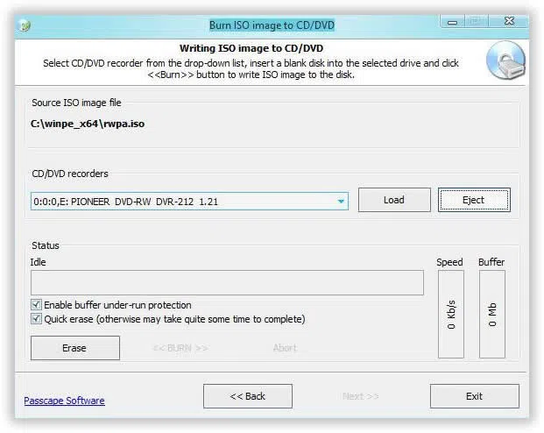
Task: Uncheck the Quick erase option
Action: click(37, 319)
